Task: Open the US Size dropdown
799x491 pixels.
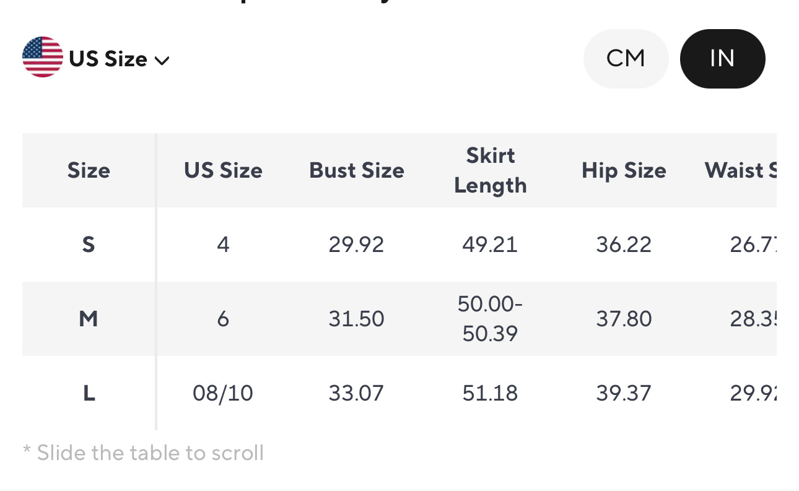Action: point(108,59)
